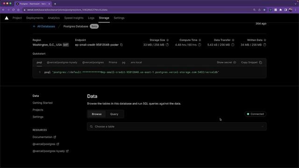Click the browser share icon
Image resolution: width=299 pixels, height=168 pixels.
259,10
